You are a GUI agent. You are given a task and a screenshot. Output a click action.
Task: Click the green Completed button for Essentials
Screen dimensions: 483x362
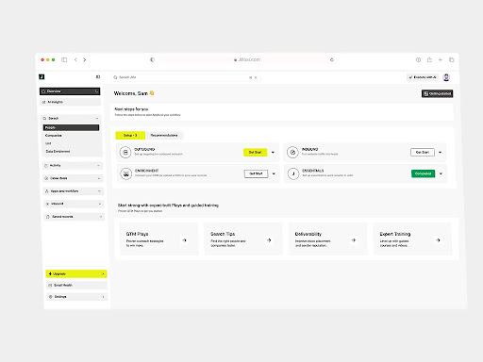coord(423,173)
